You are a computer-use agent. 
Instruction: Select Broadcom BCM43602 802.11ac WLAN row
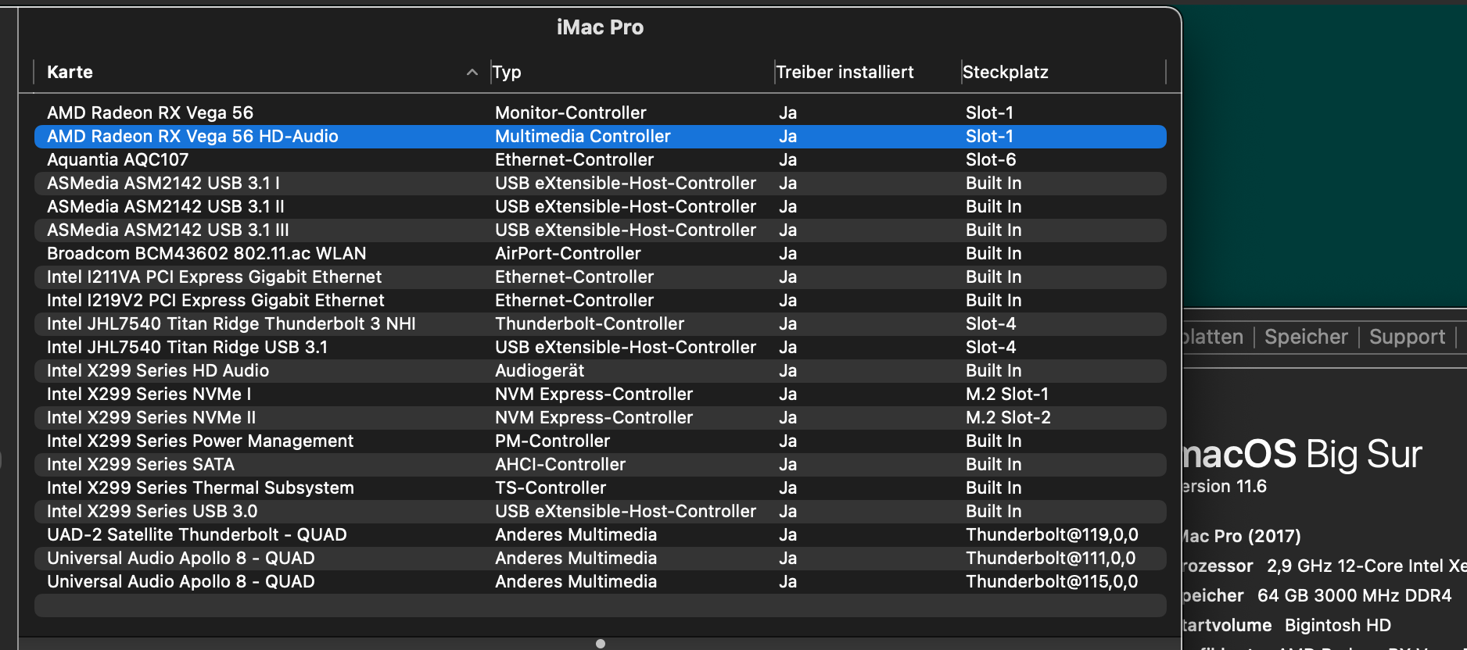click(x=600, y=253)
